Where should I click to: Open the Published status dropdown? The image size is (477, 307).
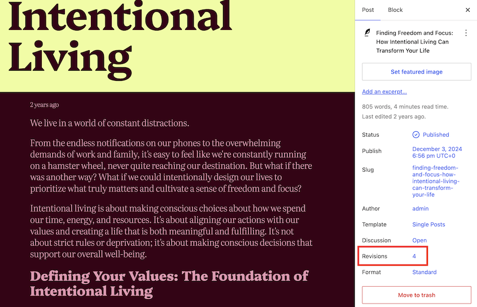point(431,135)
